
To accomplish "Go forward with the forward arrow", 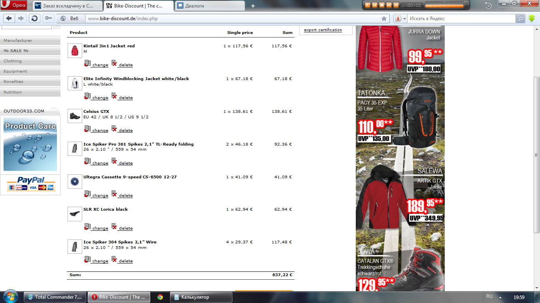I will click(x=21, y=18).
